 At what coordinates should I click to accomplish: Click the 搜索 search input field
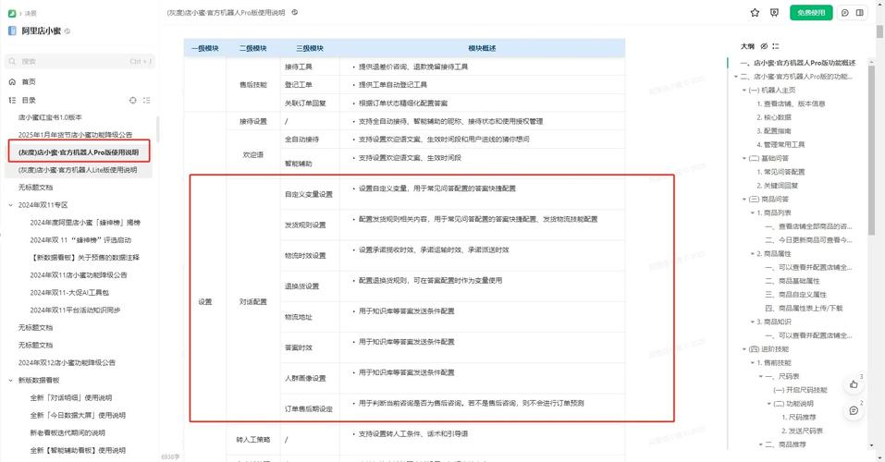tap(80, 61)
